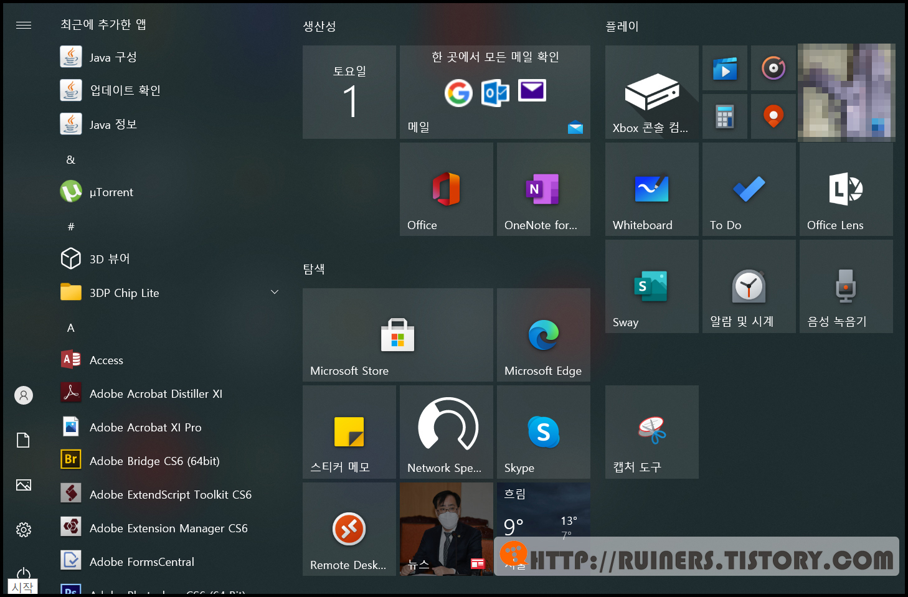Viewport: 908px width, 597px height.
Task: Open the 뉴스 live tile
Action: pyautogui.click(x=447, y=529)
